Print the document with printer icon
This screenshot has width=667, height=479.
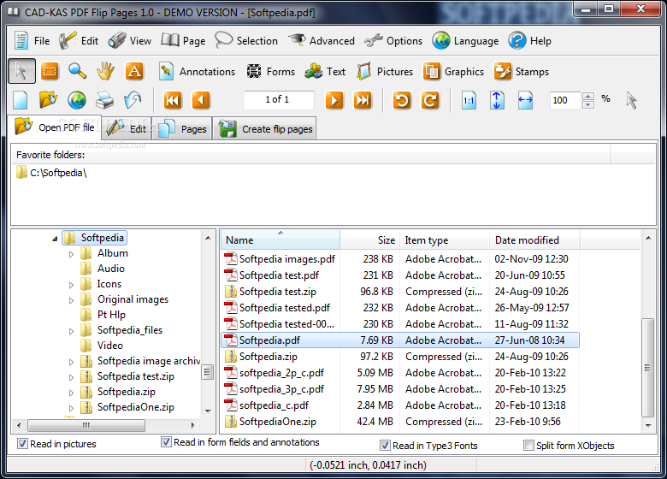104,100
